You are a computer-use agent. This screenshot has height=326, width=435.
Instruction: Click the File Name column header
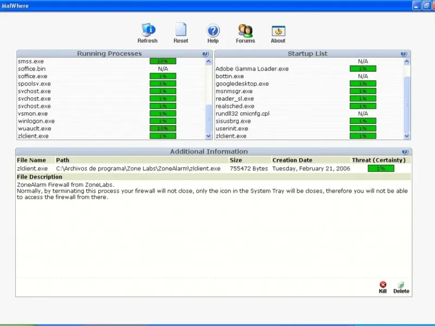32,160
